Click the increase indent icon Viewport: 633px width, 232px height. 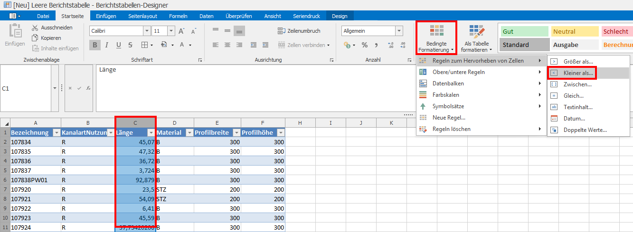(265, 45)
